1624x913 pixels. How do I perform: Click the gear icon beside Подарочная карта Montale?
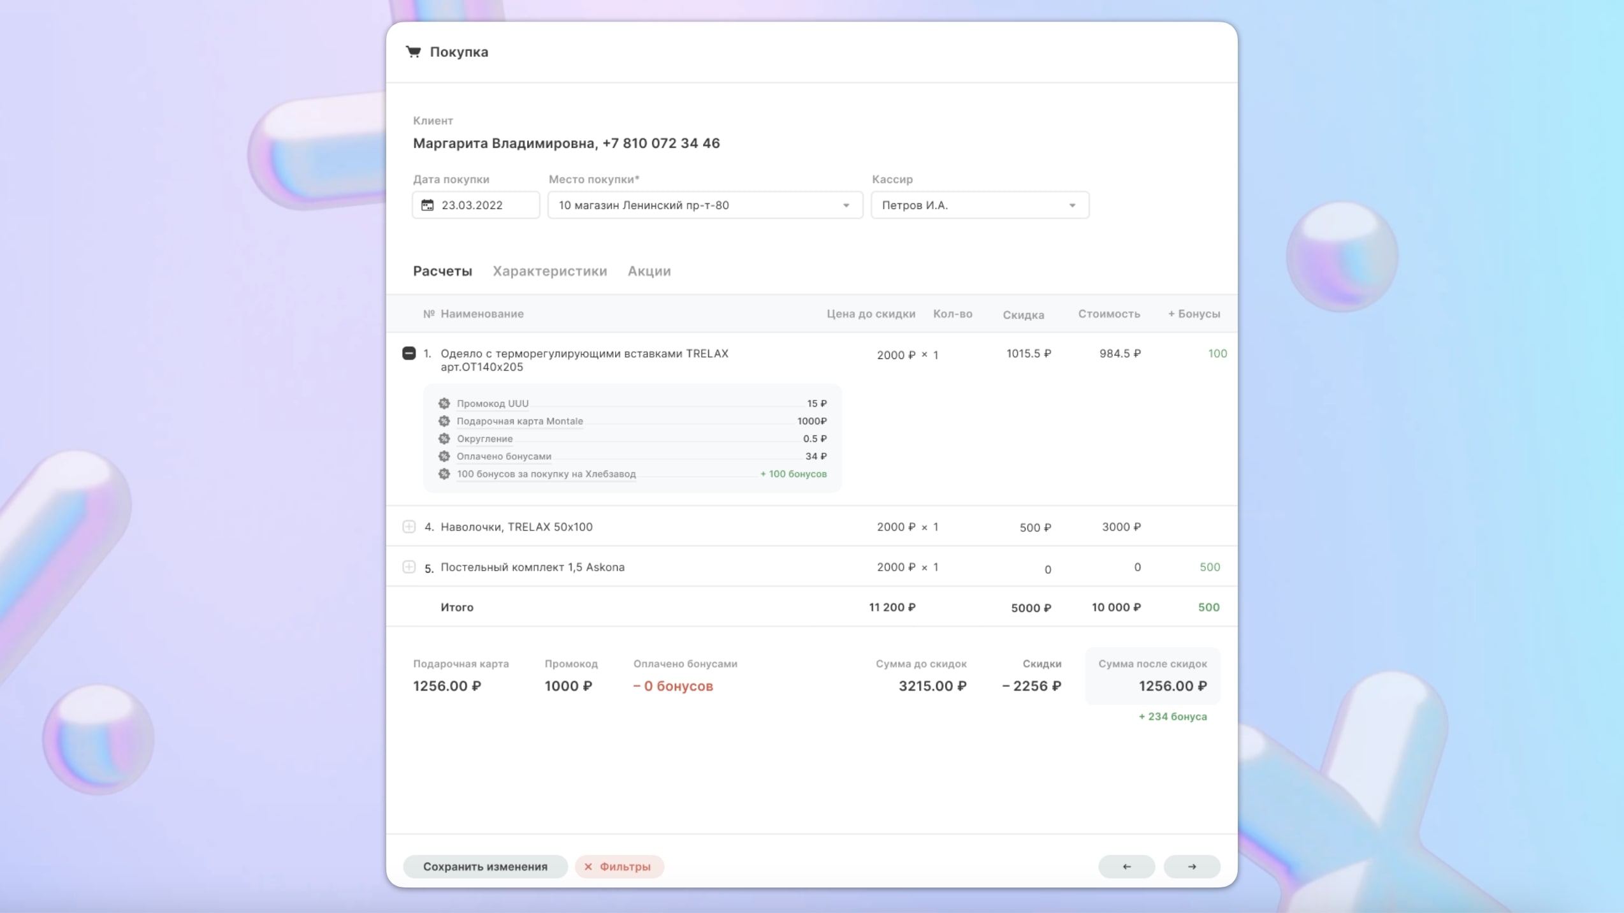[444, 421]
